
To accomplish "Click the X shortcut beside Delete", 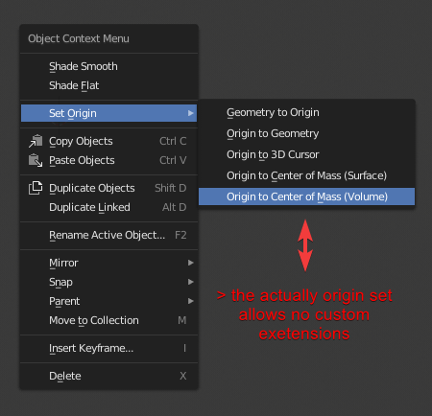I will pos(182,376).
